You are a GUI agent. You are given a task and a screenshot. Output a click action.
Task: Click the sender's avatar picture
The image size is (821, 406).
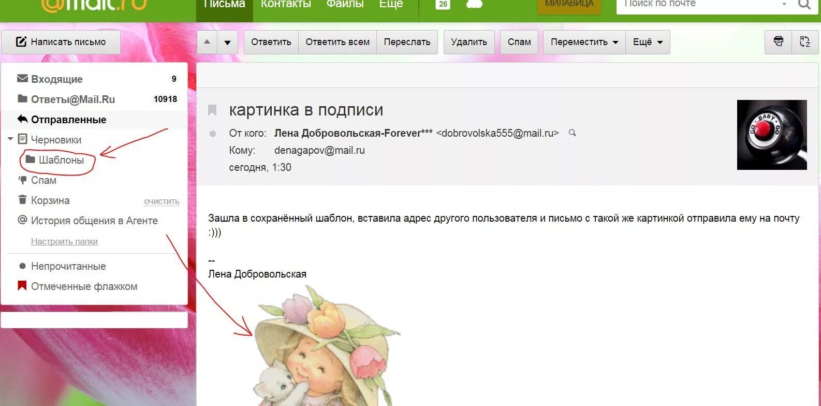[772, 135]
